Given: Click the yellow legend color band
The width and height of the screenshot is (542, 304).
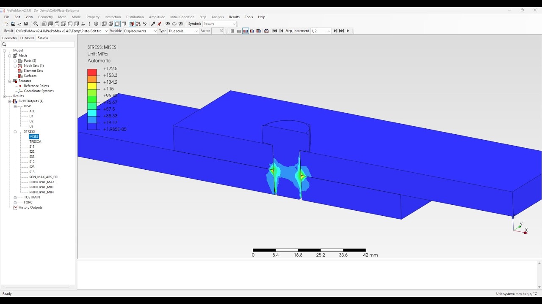Looking at the screenshot, I should pyautogui.click(x=93, y=86).
